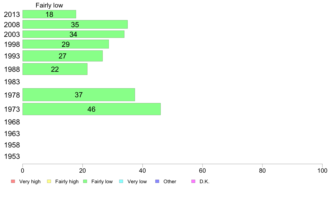Click the 1953 year axis label
This screenshot has width=330, height=204.
[12, 156]
